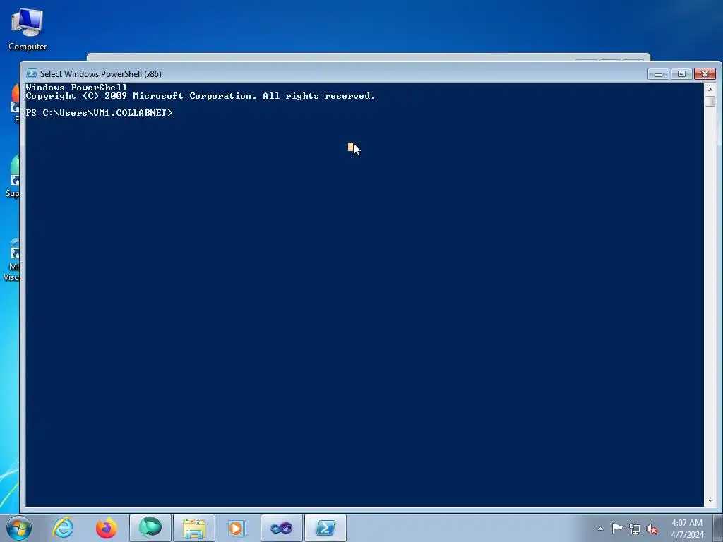Open Firefox from the taskbar
Image resolution: width=723 pixels, height=542 pixels.
pos(107,528)
